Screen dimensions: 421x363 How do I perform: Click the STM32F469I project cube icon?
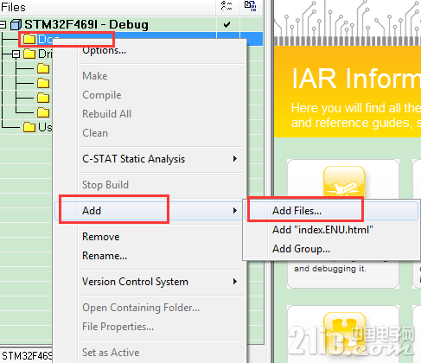(x=16, y=24)
